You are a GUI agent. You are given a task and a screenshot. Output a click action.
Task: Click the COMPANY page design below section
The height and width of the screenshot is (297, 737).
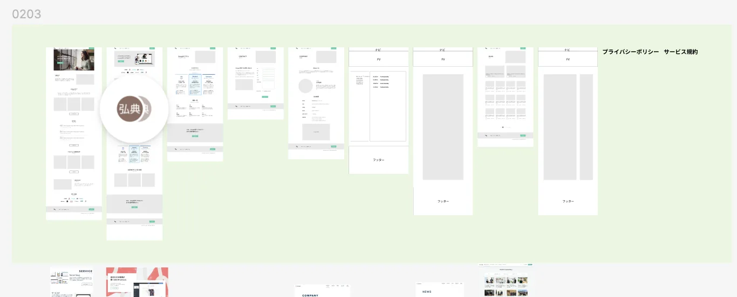click(x=323, y=291)
